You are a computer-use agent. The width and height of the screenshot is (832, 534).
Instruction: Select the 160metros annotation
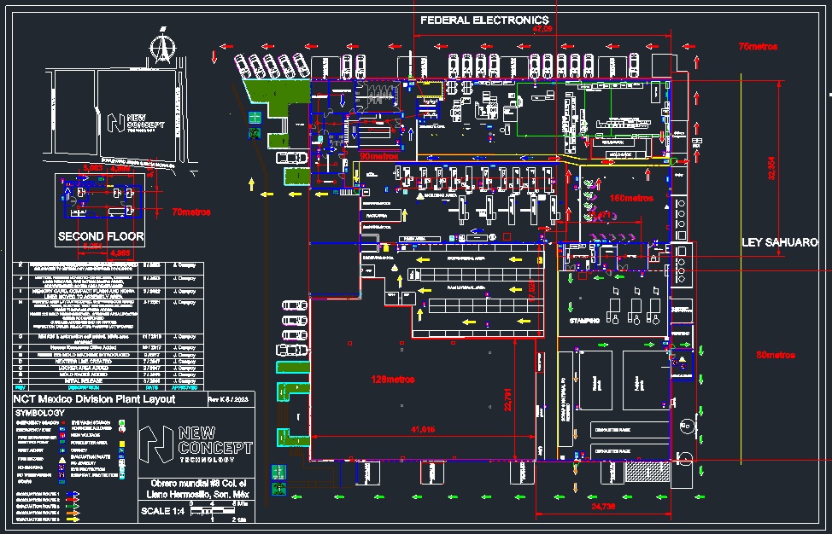tap(631, 198)
